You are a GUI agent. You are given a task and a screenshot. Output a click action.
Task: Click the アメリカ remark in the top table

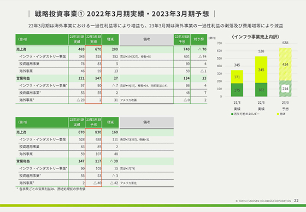128,100
